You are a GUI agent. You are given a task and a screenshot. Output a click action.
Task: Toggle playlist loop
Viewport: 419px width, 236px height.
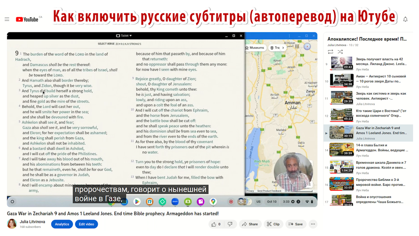(331, 52)
